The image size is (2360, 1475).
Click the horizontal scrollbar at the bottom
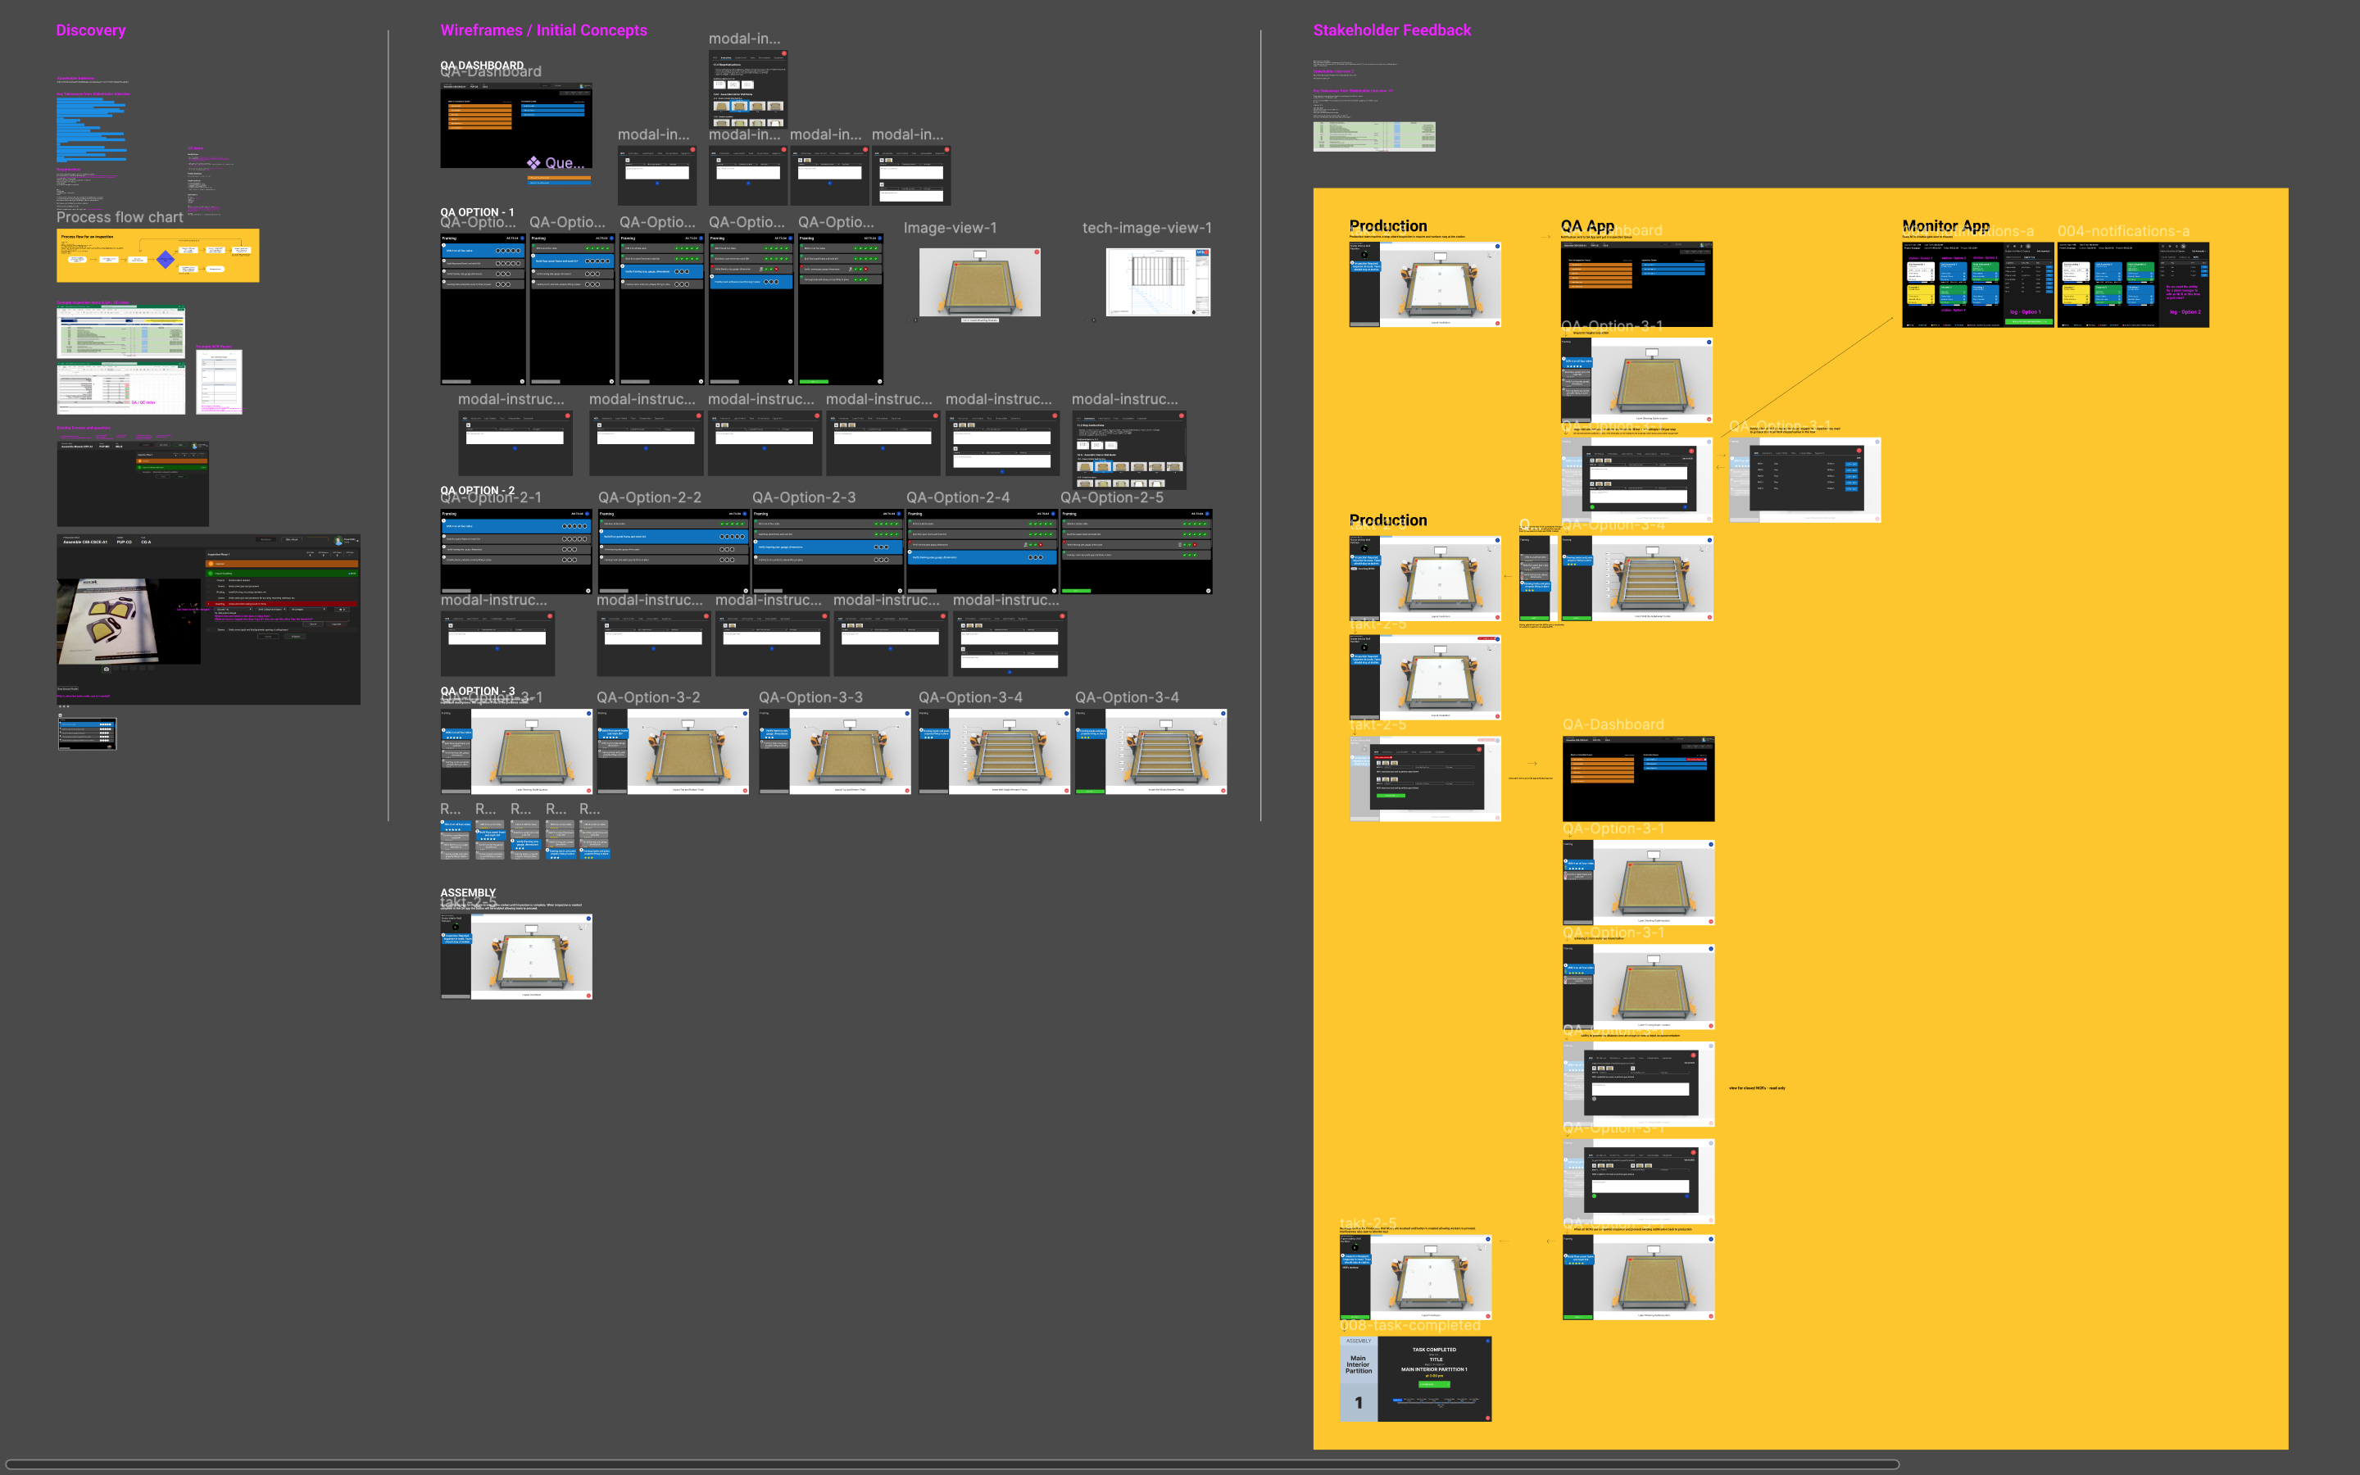coord(951,1464)
